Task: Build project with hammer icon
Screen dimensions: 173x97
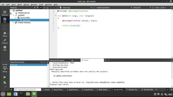Action: click(5, 87)
